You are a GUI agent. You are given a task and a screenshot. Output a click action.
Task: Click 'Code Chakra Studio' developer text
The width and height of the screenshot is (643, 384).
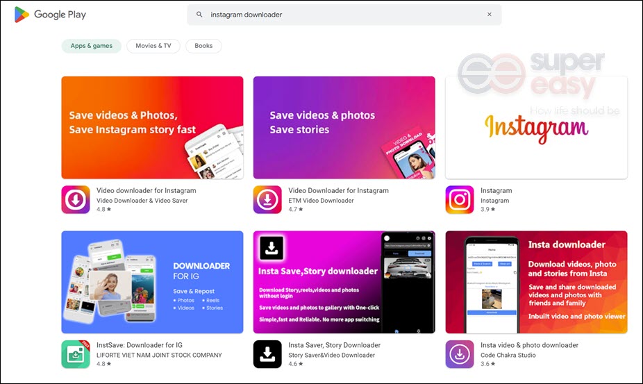[508, 356]
